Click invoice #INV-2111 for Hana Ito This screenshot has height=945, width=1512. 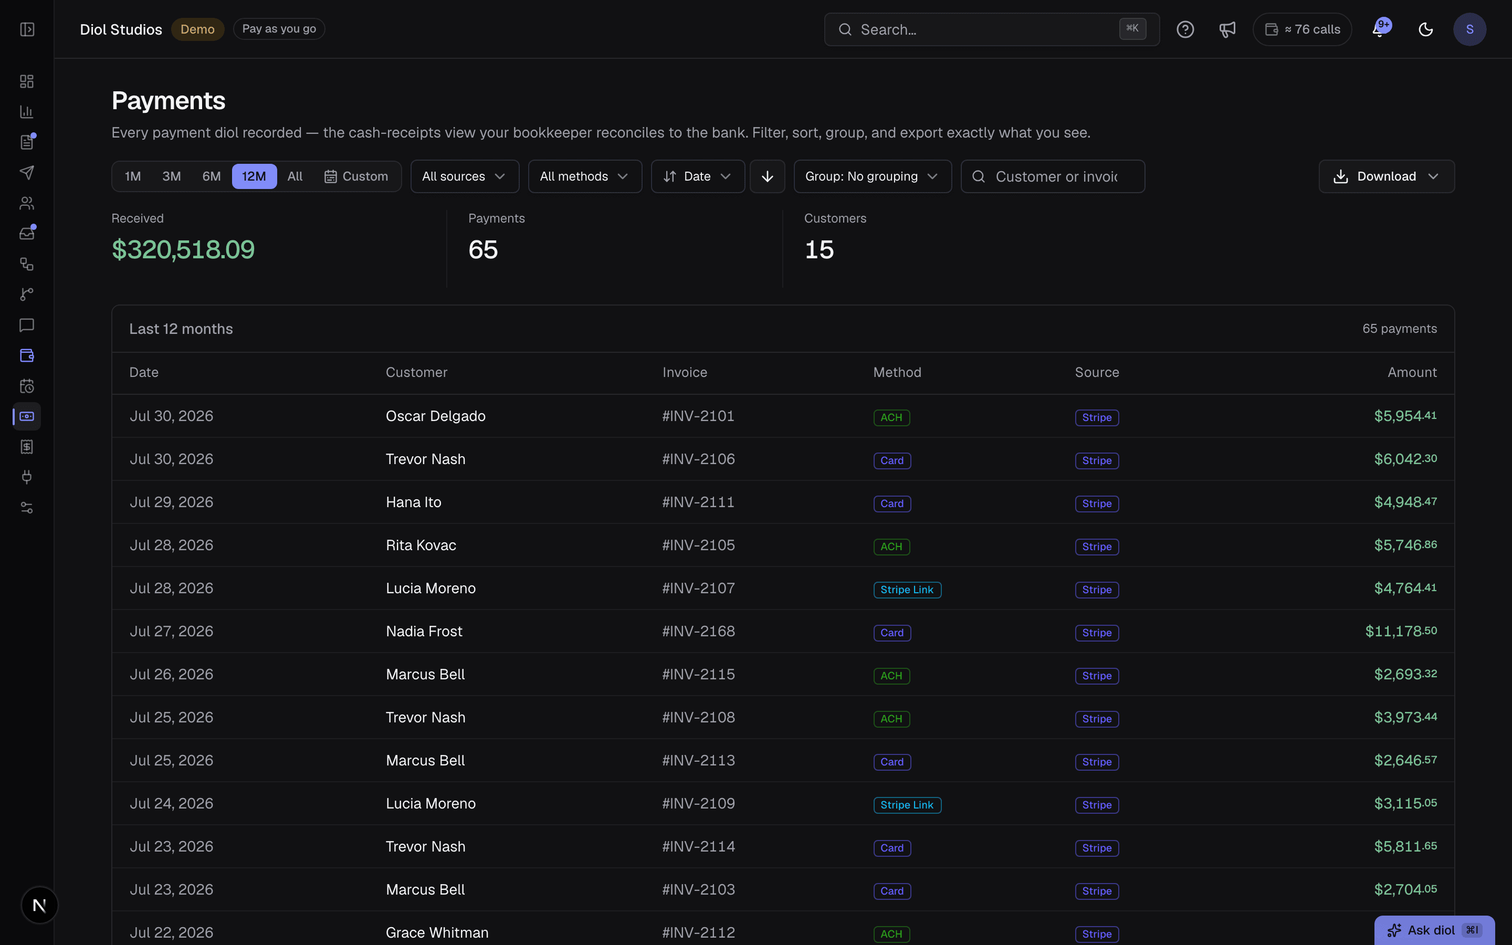698,502
